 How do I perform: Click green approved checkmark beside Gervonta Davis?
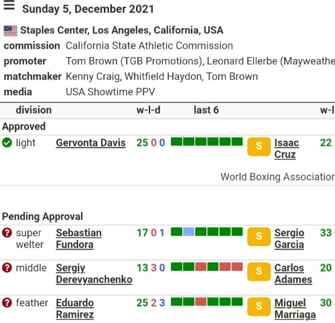[x=7, y=143]
